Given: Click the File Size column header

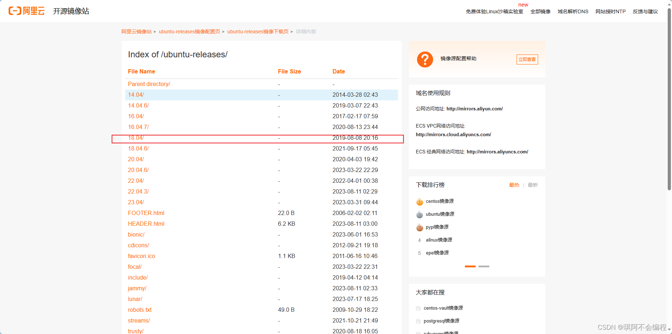Looking at the screenshot, I should click(289, 71).
